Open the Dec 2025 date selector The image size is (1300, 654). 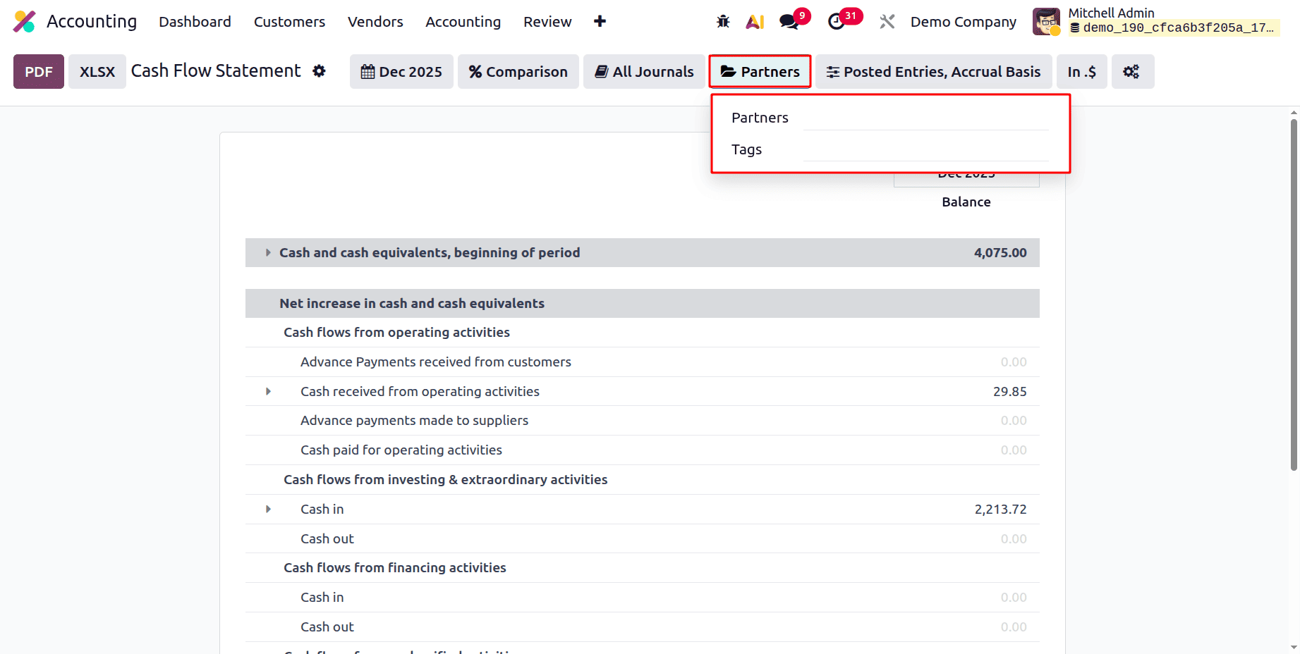click(401, 71)
